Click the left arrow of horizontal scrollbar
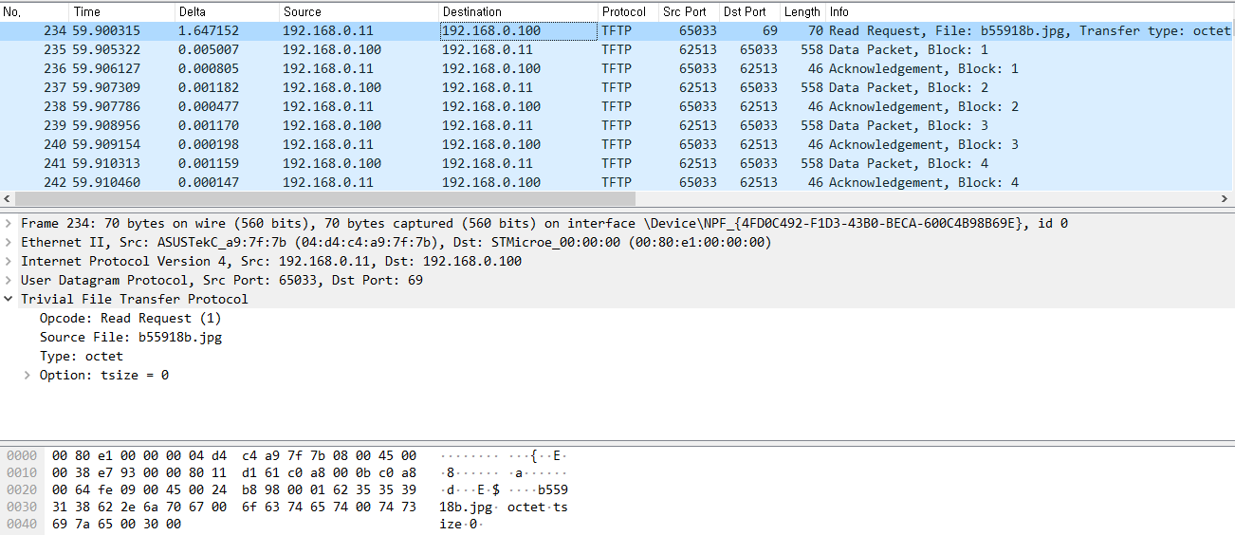Viewport: 1235px width, 535px height. pyautogui.click(x=8, y=199)
